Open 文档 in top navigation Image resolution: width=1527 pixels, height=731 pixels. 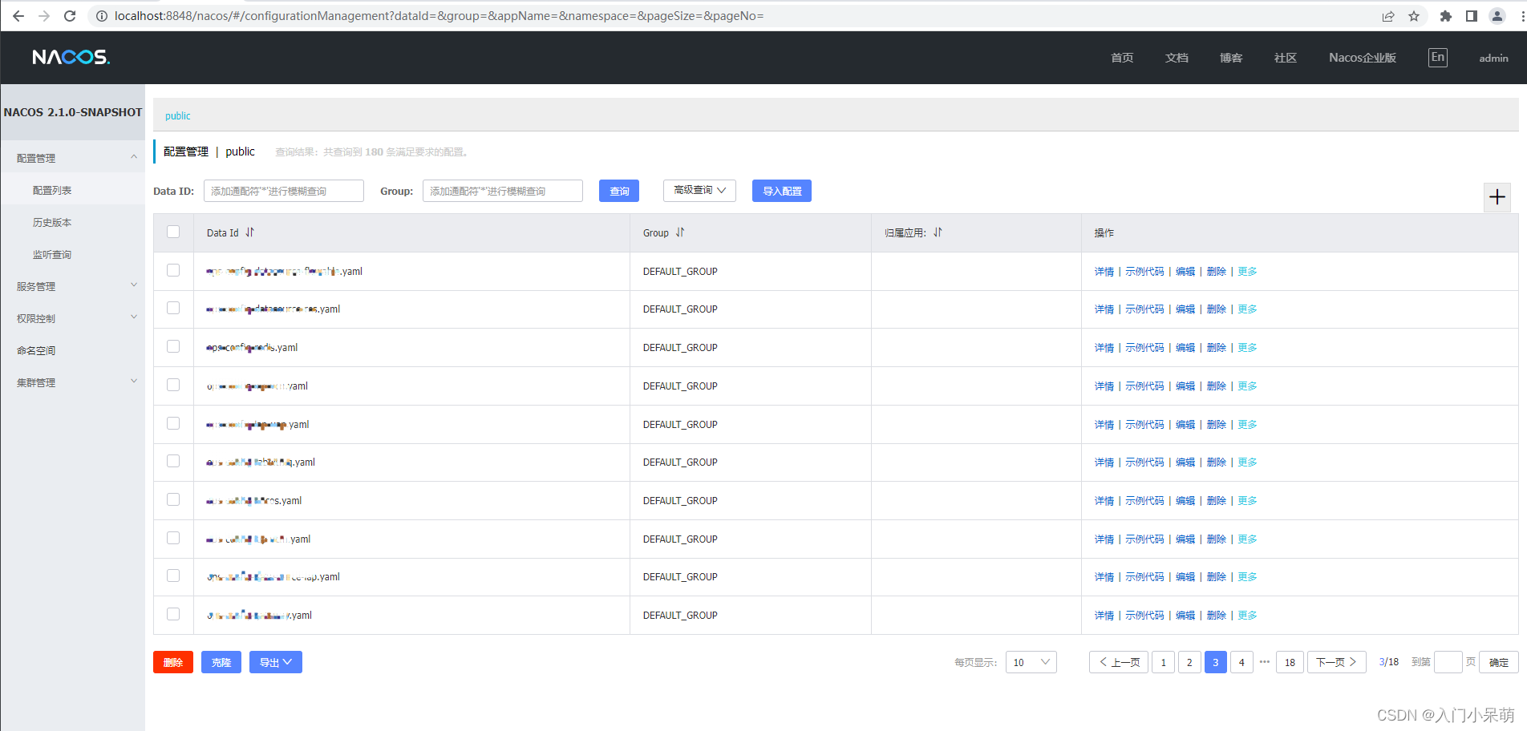click(x=1177, y=58)
